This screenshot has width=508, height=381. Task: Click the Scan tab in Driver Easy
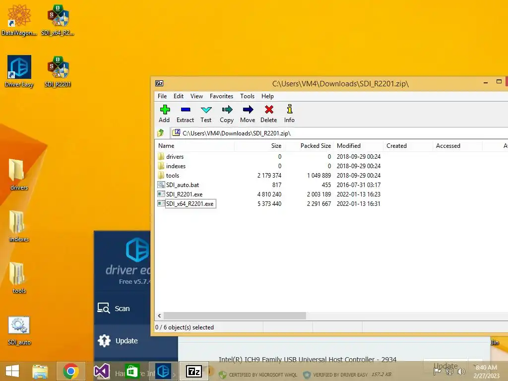[122, 309]
